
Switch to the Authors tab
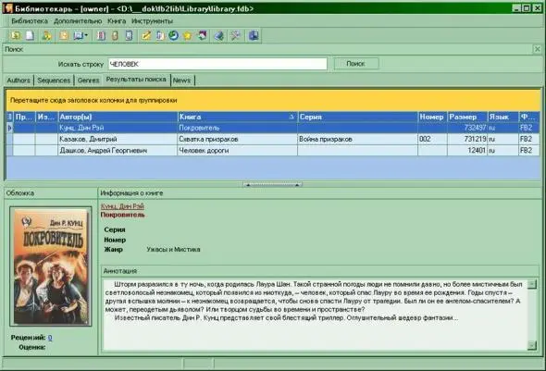pyautogui.click(x=19, y=80)
